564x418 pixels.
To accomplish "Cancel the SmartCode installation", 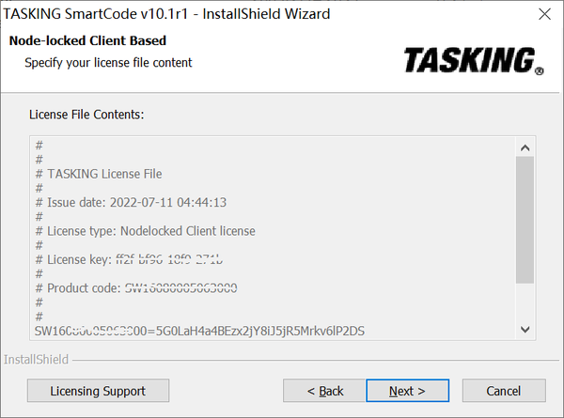I will coord(503,391).
